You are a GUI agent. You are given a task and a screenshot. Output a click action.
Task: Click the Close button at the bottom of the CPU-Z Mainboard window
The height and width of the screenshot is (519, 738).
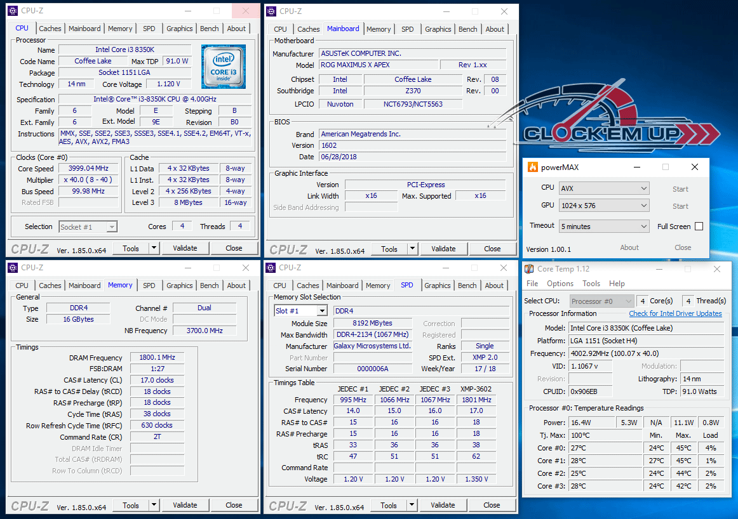[492, 249]
